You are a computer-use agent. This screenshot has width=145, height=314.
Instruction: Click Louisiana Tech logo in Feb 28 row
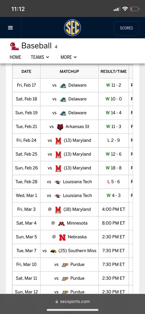pyautogui.click(x=57, y=182)
